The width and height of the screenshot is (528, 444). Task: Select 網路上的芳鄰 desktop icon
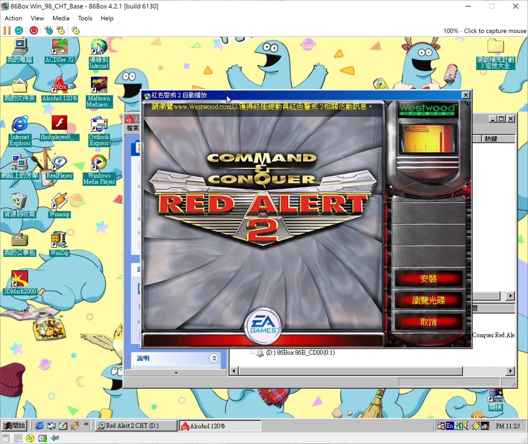(20, 167)
